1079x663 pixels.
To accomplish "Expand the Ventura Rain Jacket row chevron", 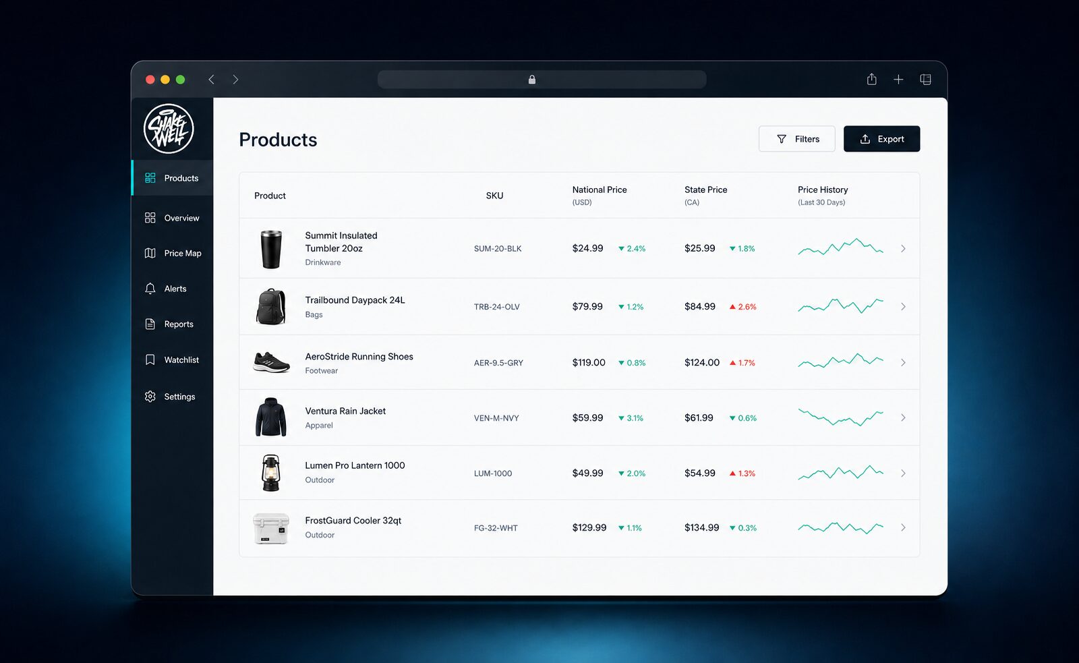I will click(x=903, y=418).
